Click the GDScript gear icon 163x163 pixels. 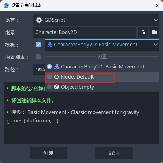coord(39,20)
